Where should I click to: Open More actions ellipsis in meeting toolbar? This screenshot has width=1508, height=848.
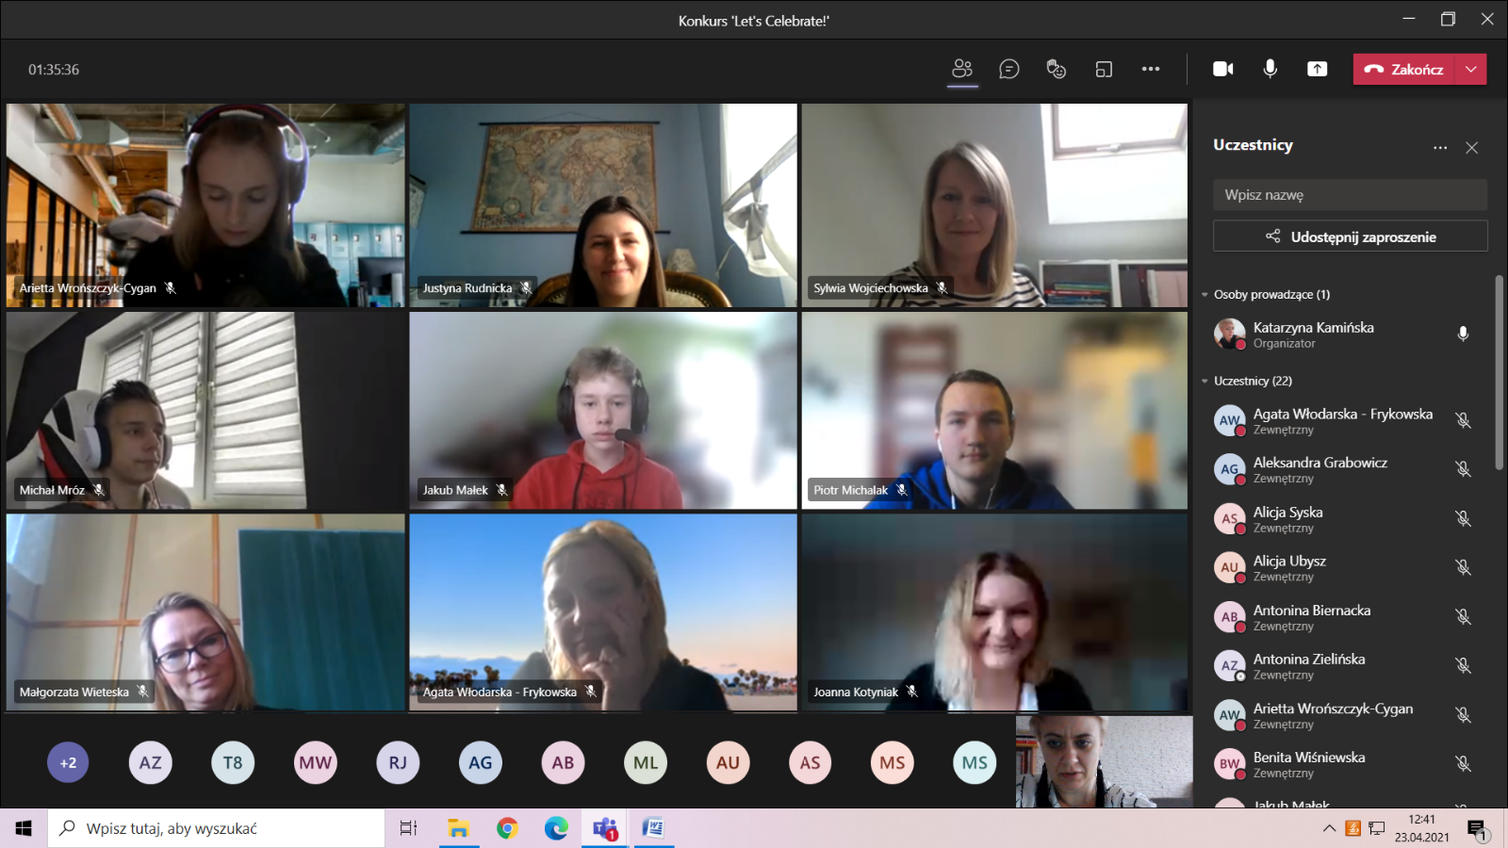pos(1151,69)
